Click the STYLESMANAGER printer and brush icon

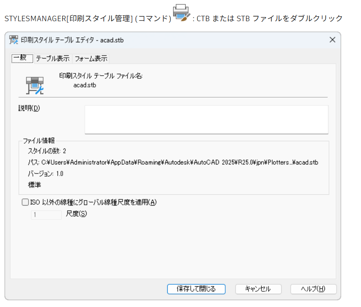pyautogui.click(x=182, y=14)
